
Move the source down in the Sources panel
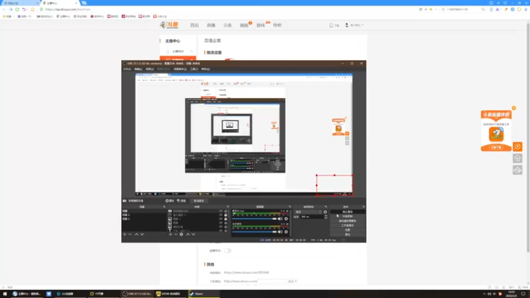(193, 234)
